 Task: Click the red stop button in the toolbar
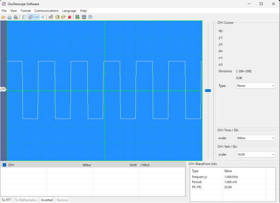[x=69, y=17]
